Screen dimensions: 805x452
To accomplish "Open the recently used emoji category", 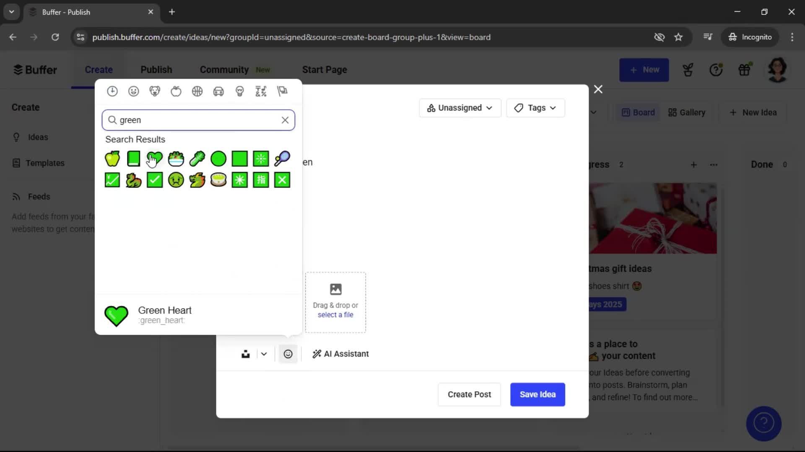I will (112, 91).
